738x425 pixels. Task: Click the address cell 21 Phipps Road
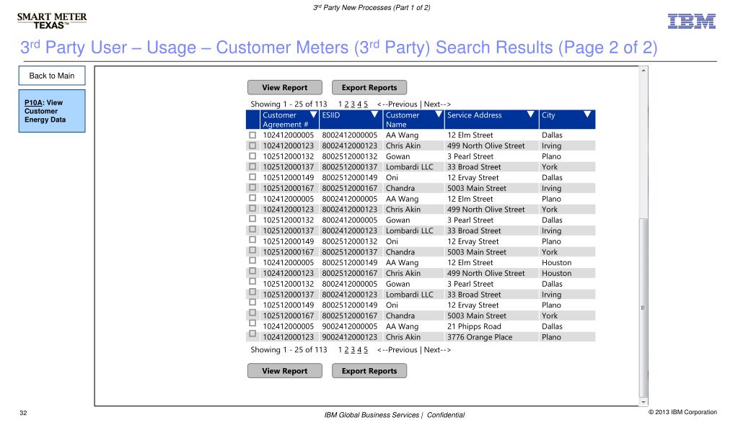pos(474,326)
